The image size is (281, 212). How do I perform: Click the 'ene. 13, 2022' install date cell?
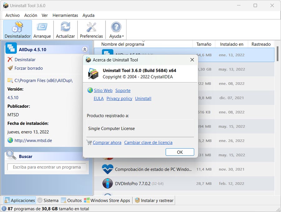click(232, 55)
